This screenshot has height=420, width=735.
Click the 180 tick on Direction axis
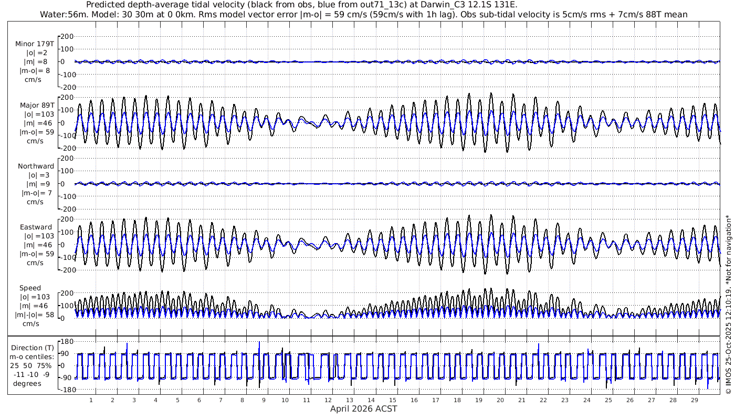pyautogui.click(x=66, y=342)
